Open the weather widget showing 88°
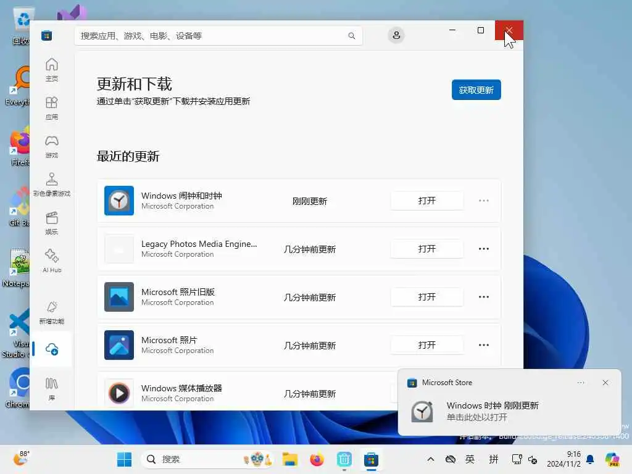The height and width of the screenshot is (474, 632). pos(22,459)
